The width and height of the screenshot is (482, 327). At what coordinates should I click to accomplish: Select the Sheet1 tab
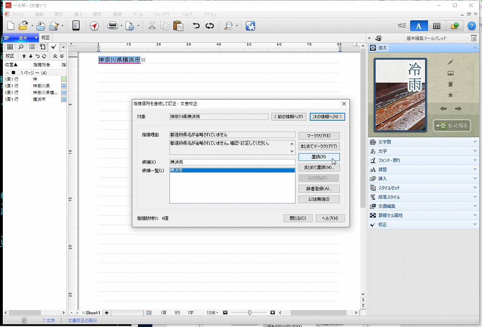tap(92, 313)
